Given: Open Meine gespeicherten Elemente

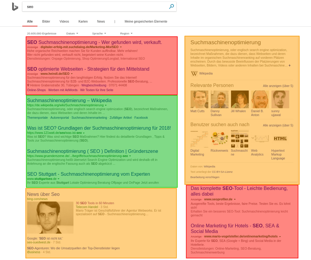Looking at the screenshot, I should [146, 21].
